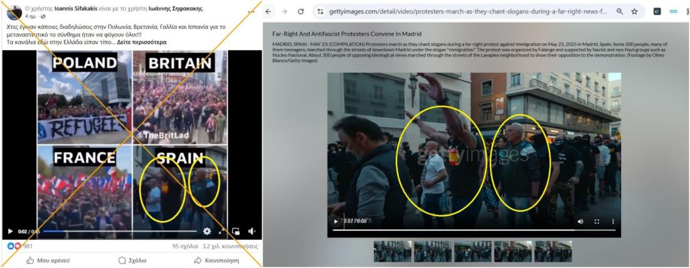
Task: Select the second Getty clip thumbnail
Action: pyautogui.click(x=433, y=251)
